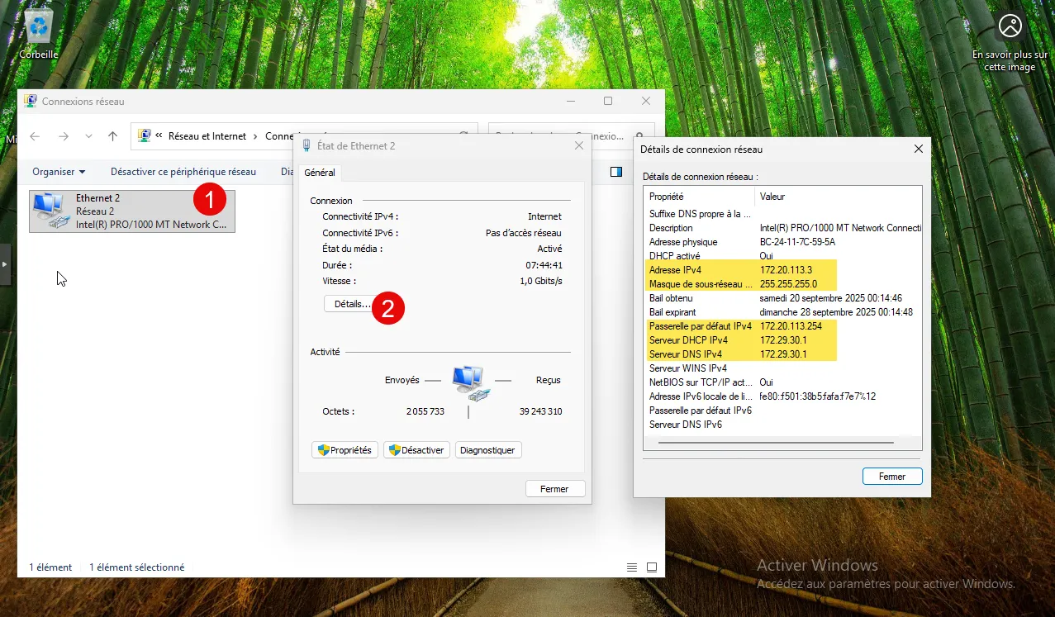Click Fermer in the connection details dialog
This screenshot has height=617, width=1055.
(x=891, y=477)
